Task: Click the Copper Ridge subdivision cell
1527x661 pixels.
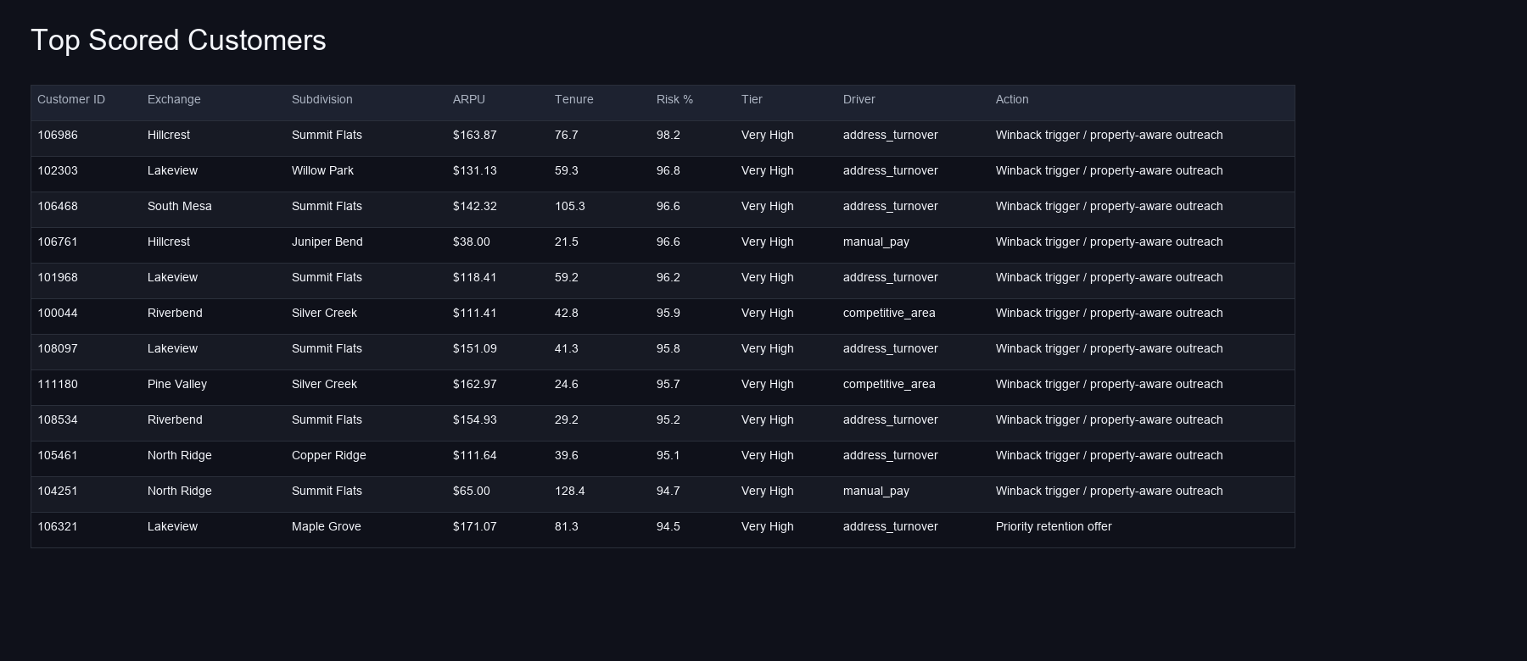Action: pos(329,455)
